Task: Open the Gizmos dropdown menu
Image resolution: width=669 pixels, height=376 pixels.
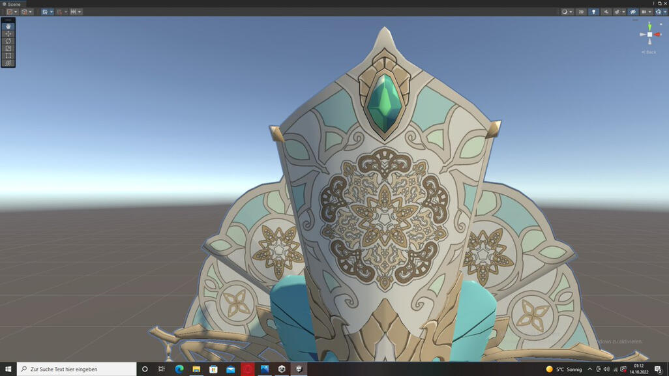Action: point(661,12)
